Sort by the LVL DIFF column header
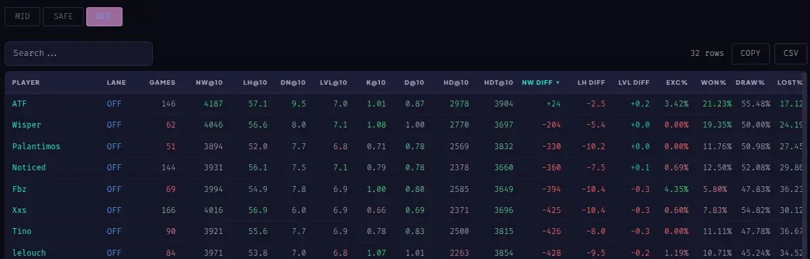This screenshot has width=810, height=259. click(x=634, y=83)
